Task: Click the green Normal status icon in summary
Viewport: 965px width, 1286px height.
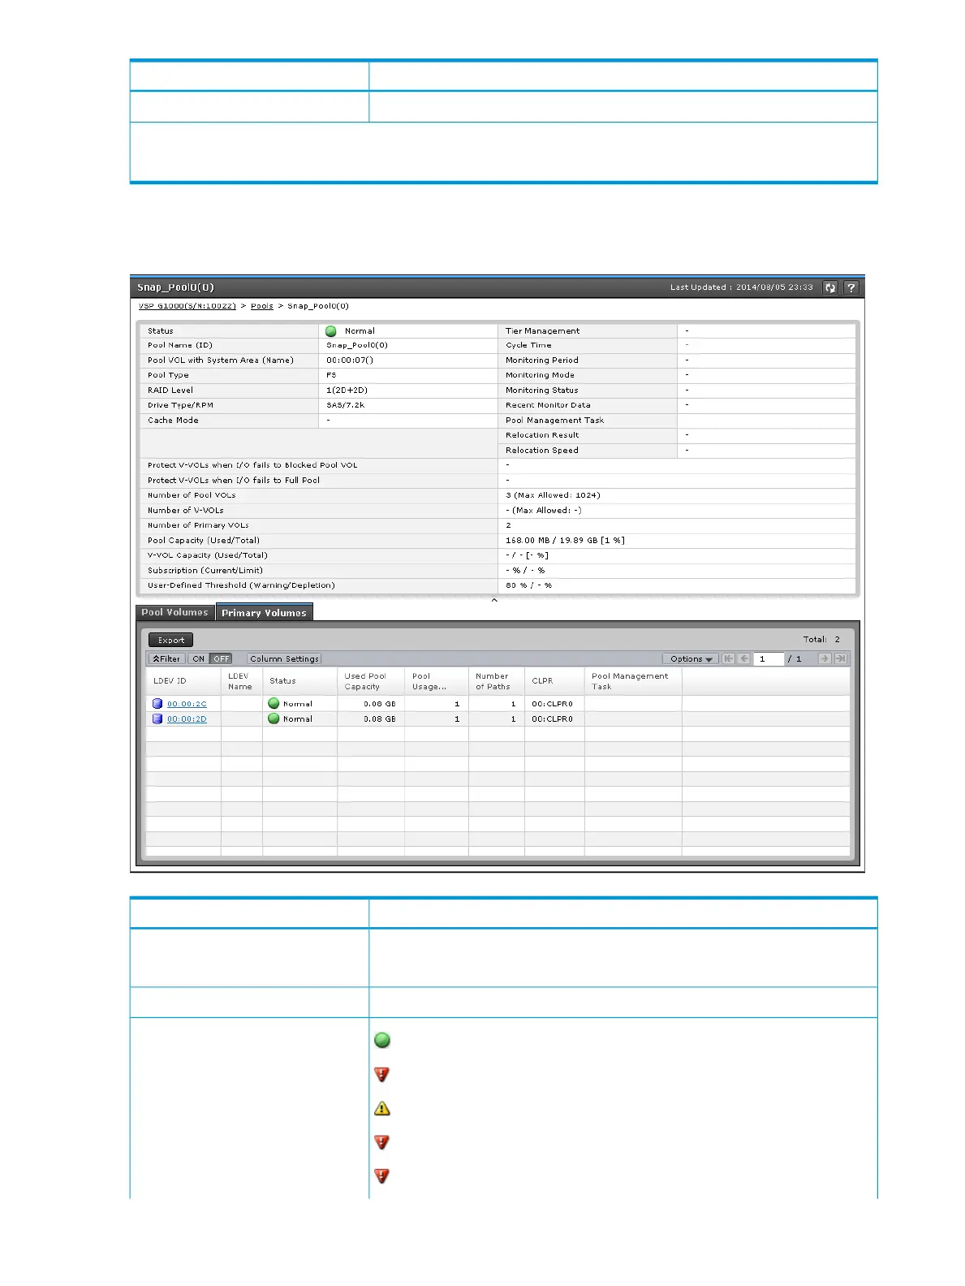Action: 331,330
